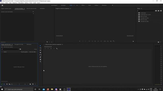Click New Item icon in Project panel
163x91 pixels.
(33, 84)
